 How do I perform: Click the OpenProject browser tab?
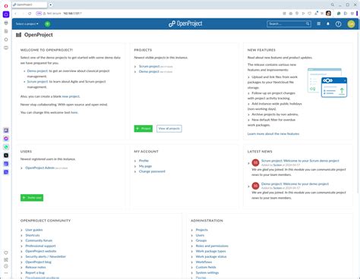point(30,5)
